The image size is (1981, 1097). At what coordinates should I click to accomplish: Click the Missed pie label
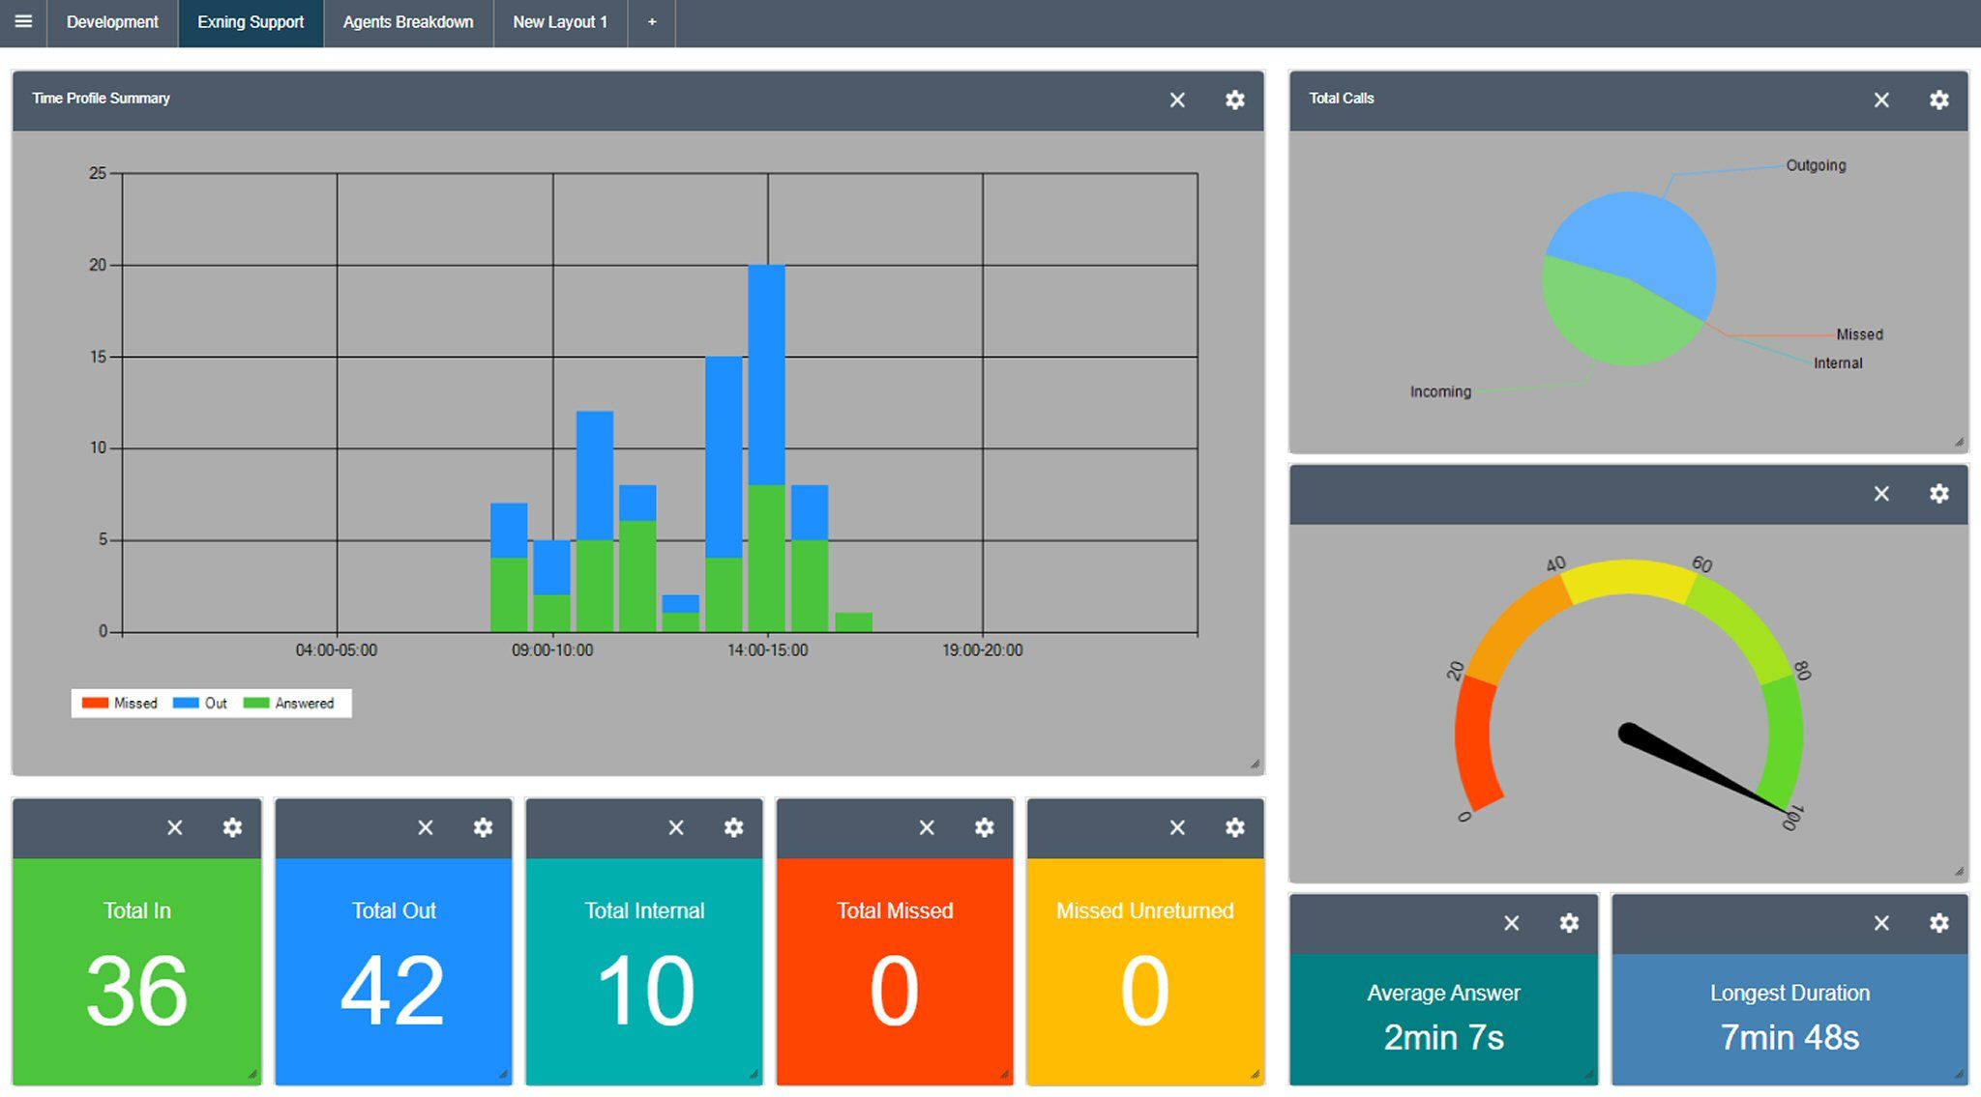click(1859, 334)
